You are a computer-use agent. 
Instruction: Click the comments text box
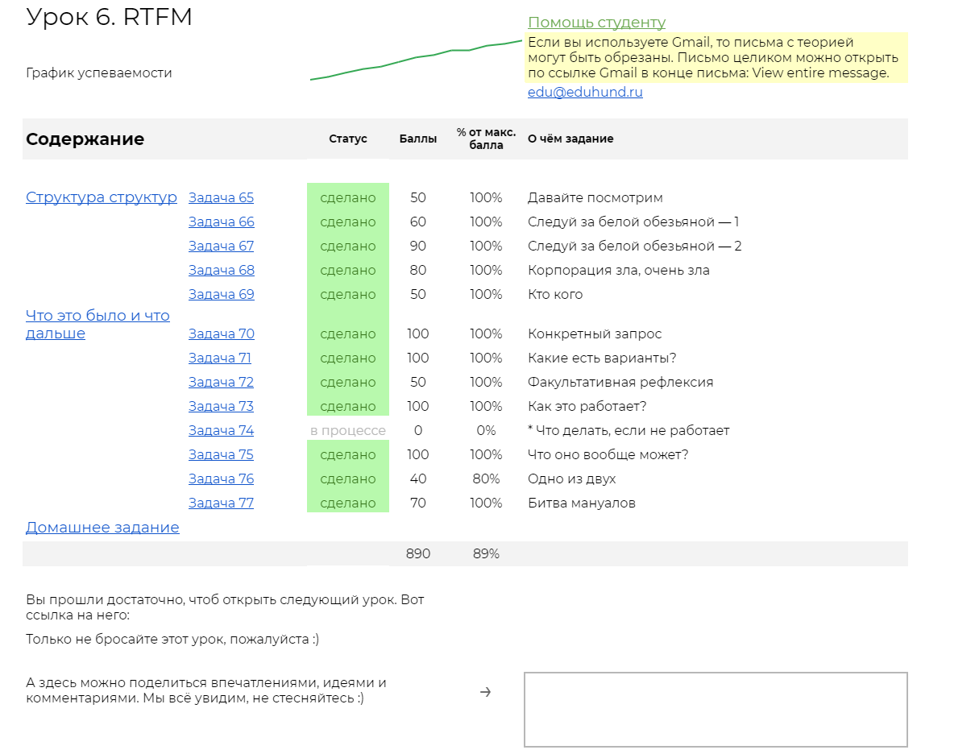click(716, 709)
